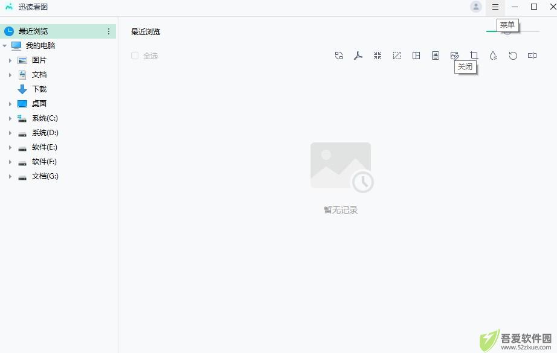Open the collage layout tool

click(416, 56)
